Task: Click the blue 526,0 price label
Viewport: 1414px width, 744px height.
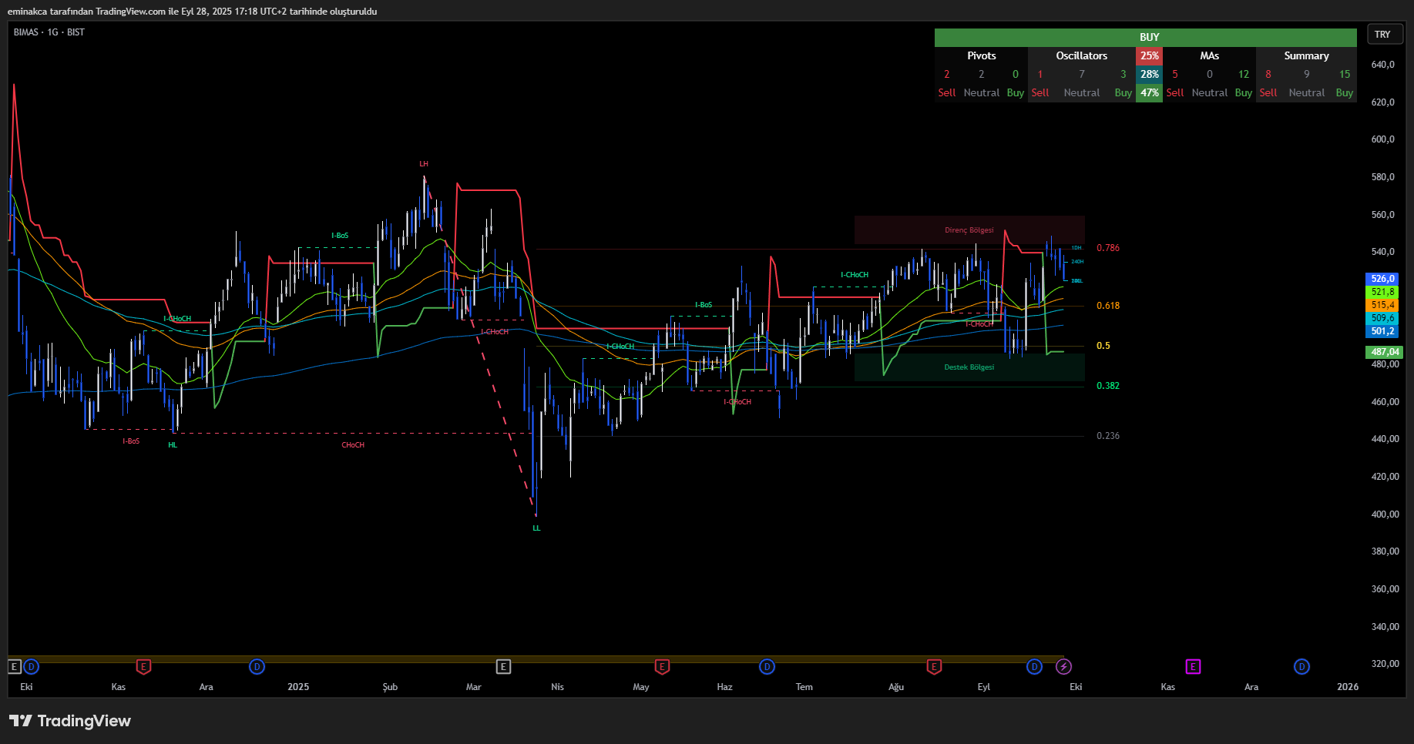Action: (x=1382, y=279)
